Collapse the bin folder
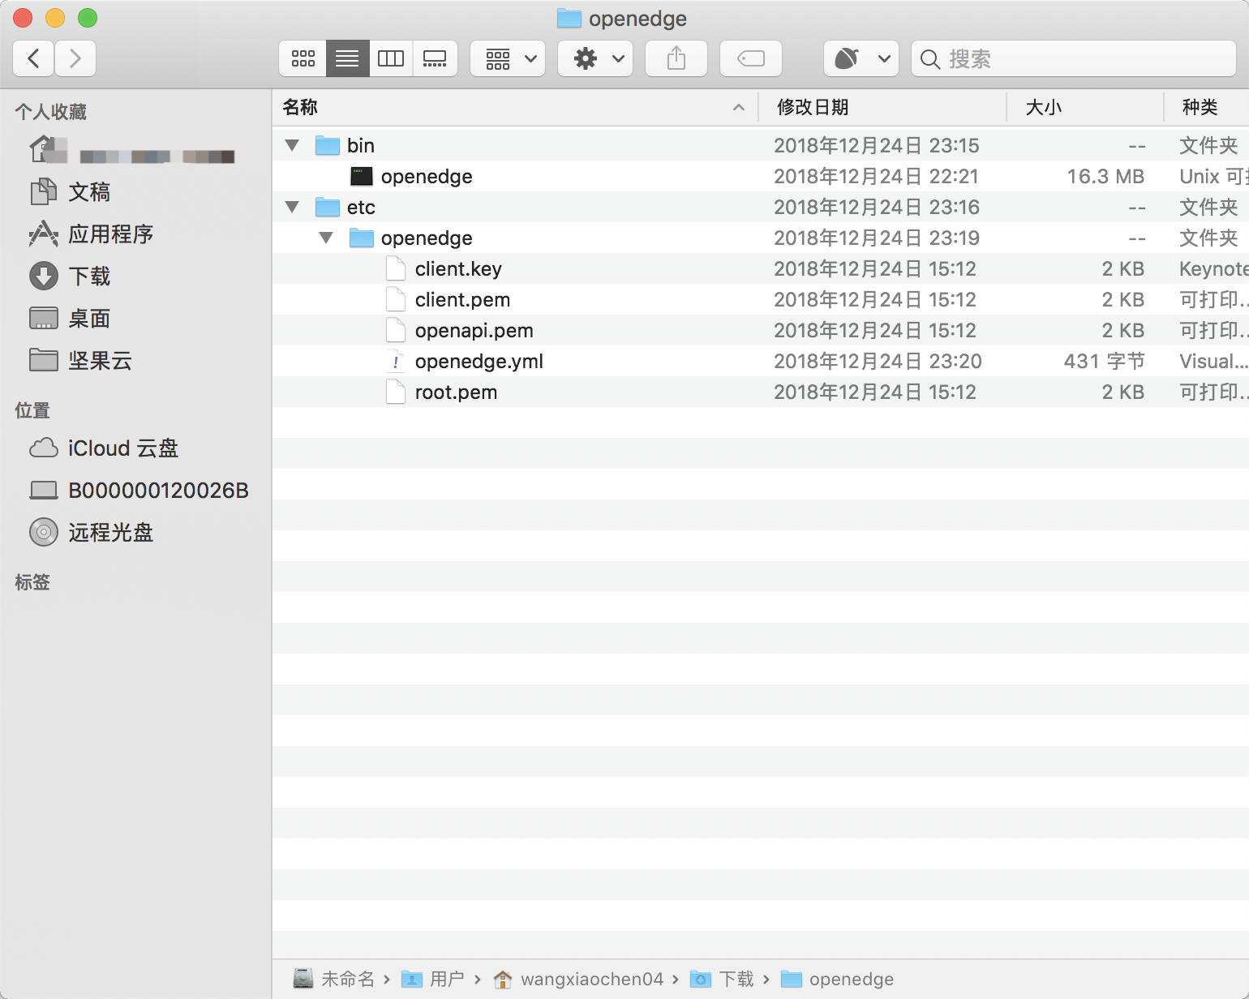 tap(293, 146)
